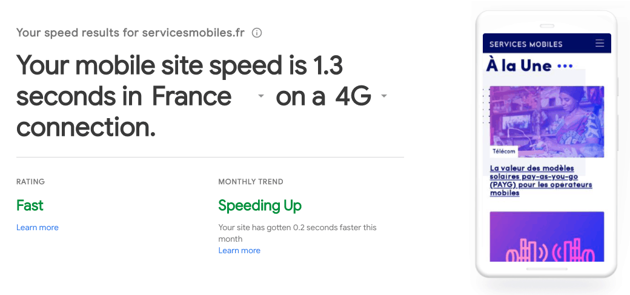
Task: Click the Télécom category tag
Action: 504,151
